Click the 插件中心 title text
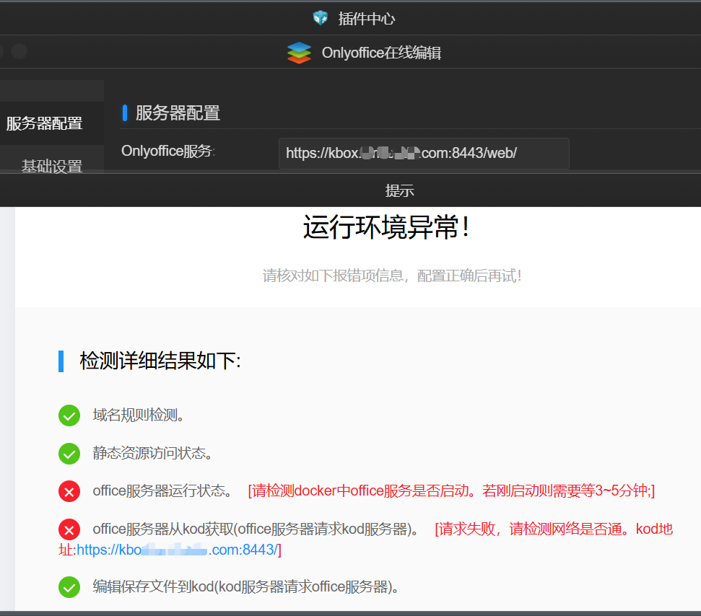 (x=367, y=19)
